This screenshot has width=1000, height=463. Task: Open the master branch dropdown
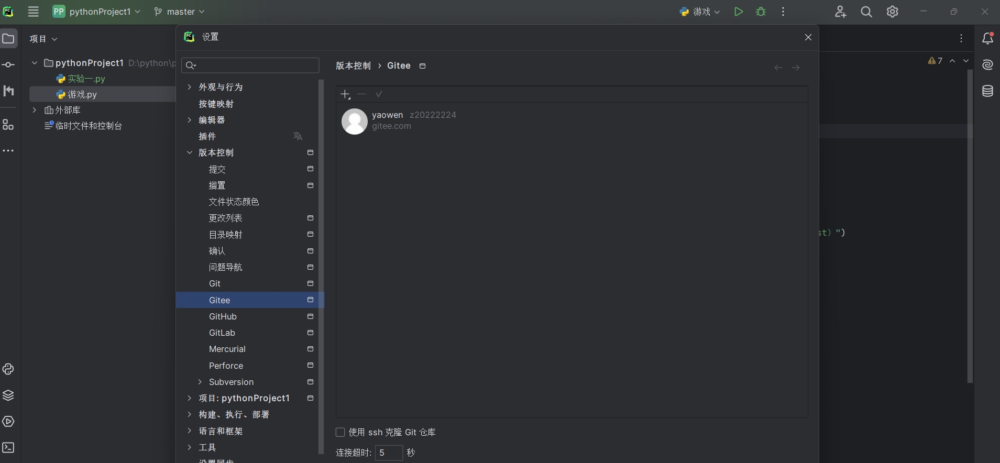point(180,12)
